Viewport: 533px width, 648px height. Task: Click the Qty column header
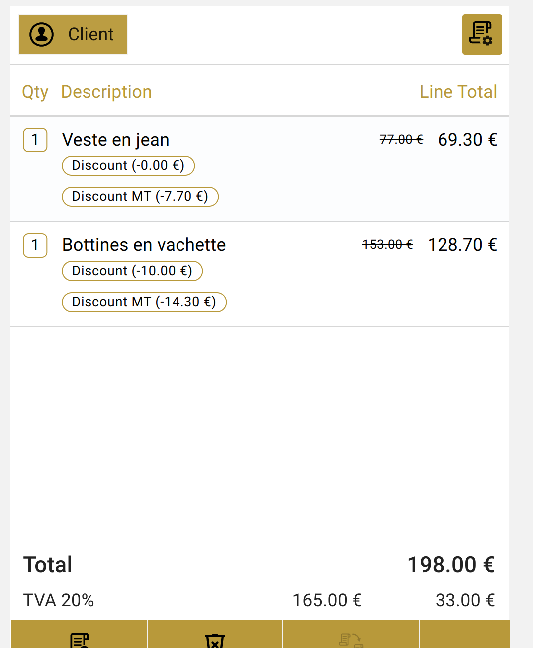(x=35, y=92)
